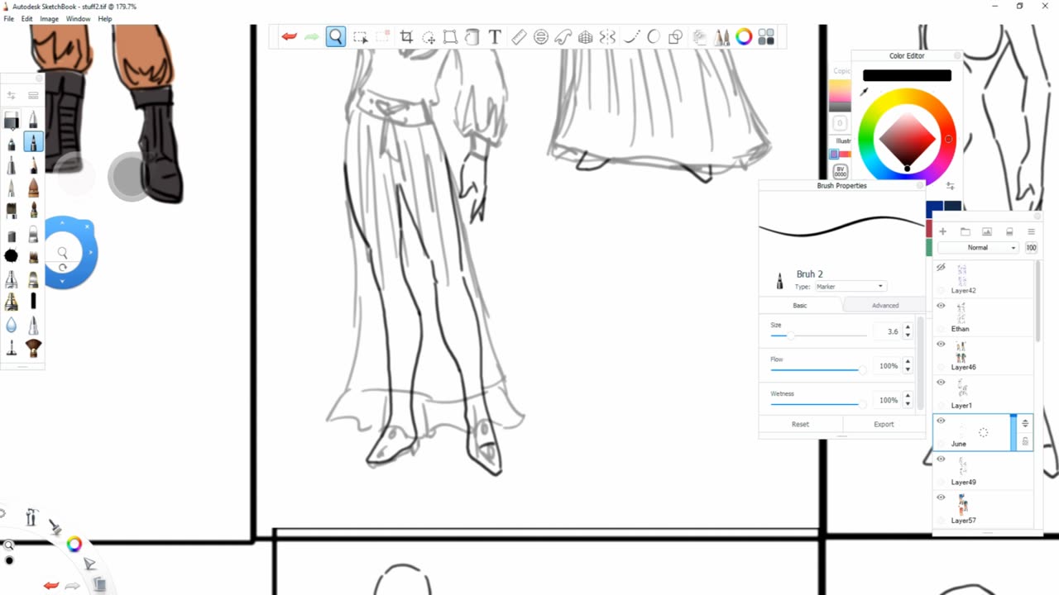Viewport: 1059px width, 595px height.
Task: Add an image layer
Action: 987,231
